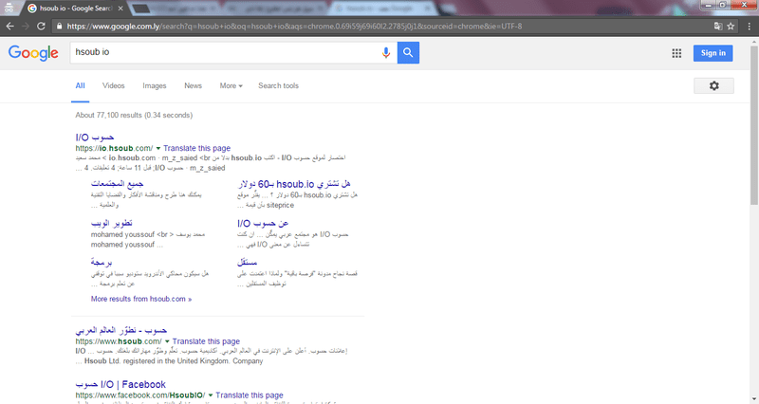The height and width of the screenshot is (404, 759).
Task: Click the translate page icon in address bar
Action: tap(718, 27)
